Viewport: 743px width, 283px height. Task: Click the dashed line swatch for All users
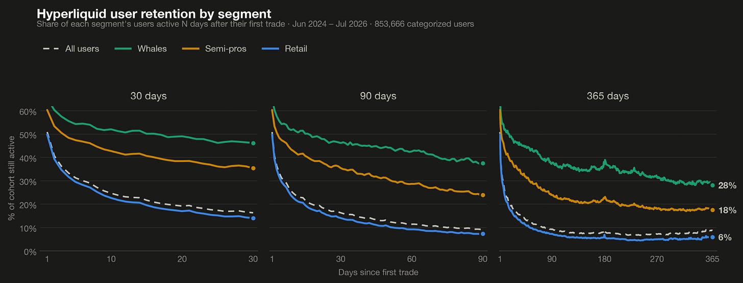click(x=51, y=49)
